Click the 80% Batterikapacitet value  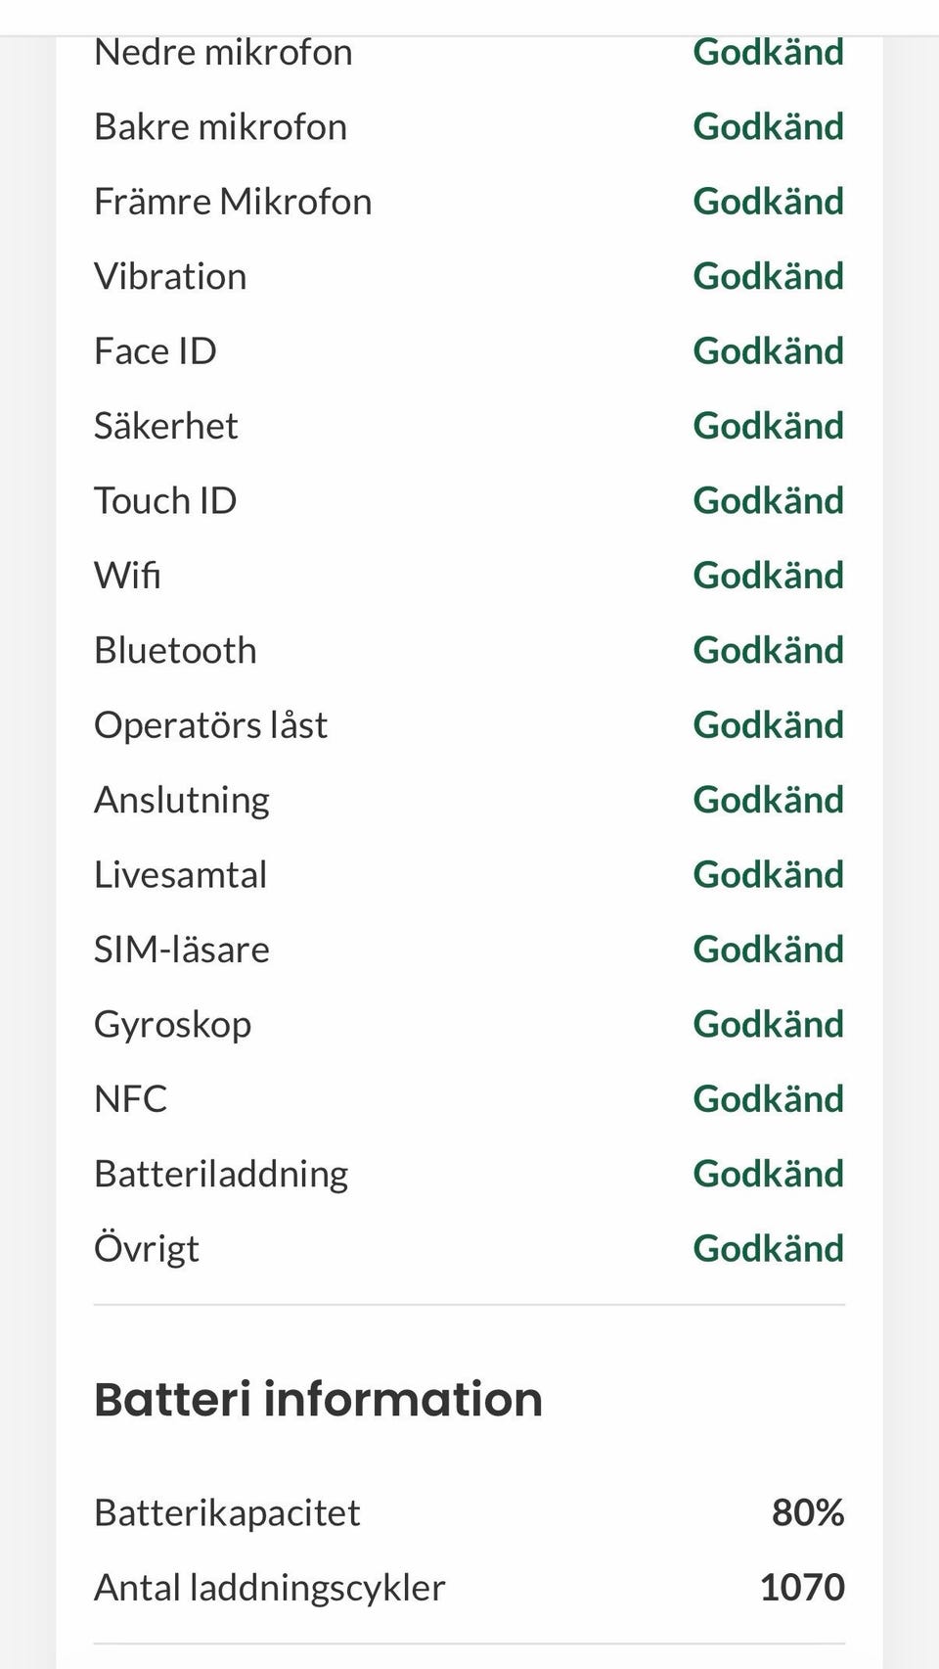807,1513
